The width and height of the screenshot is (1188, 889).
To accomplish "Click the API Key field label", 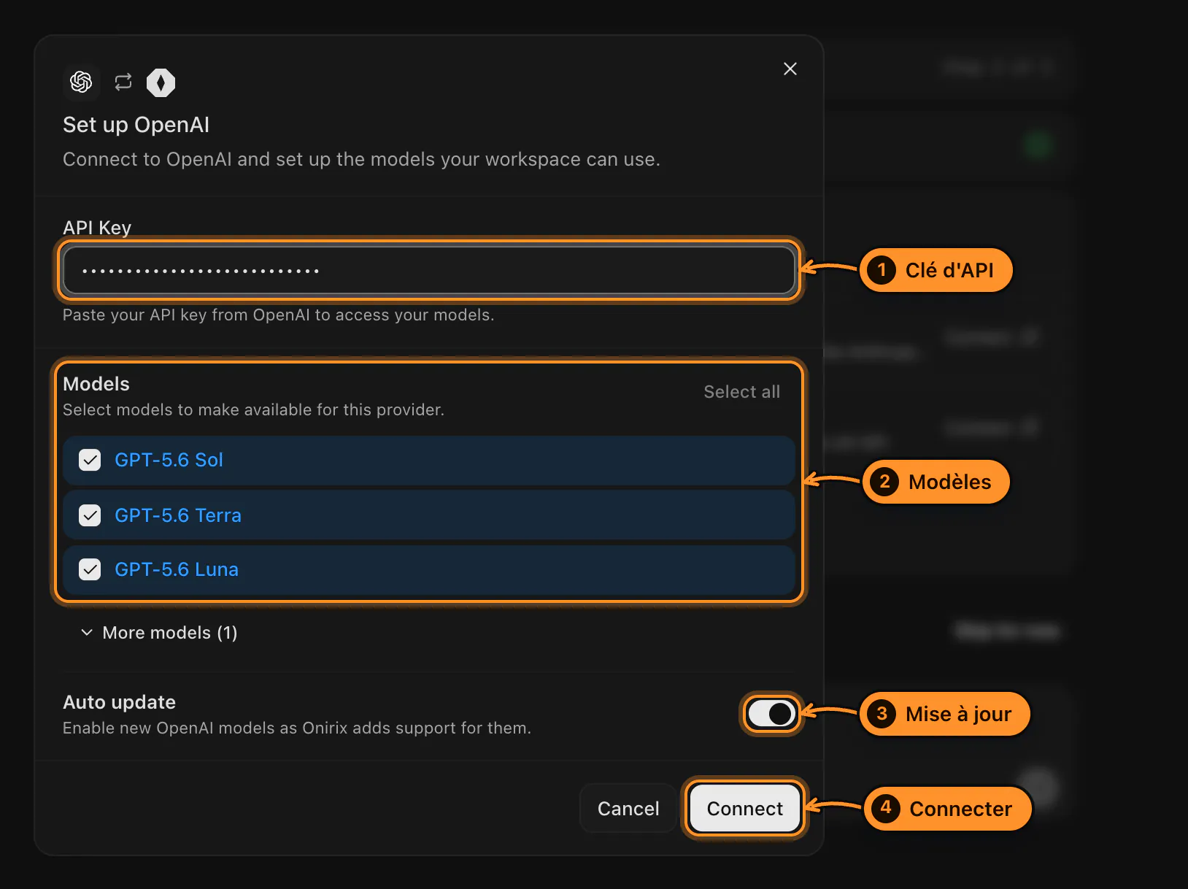I will 97,228.
